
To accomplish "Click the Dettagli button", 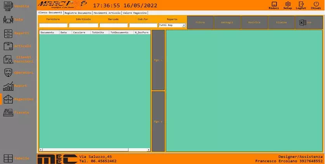I will pyautogui.click(x=227, y=23).
